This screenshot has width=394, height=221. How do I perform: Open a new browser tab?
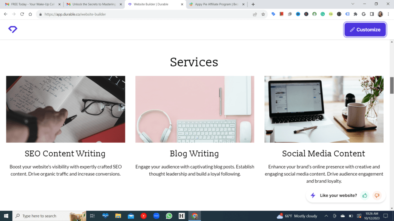[x=253, y=4]
